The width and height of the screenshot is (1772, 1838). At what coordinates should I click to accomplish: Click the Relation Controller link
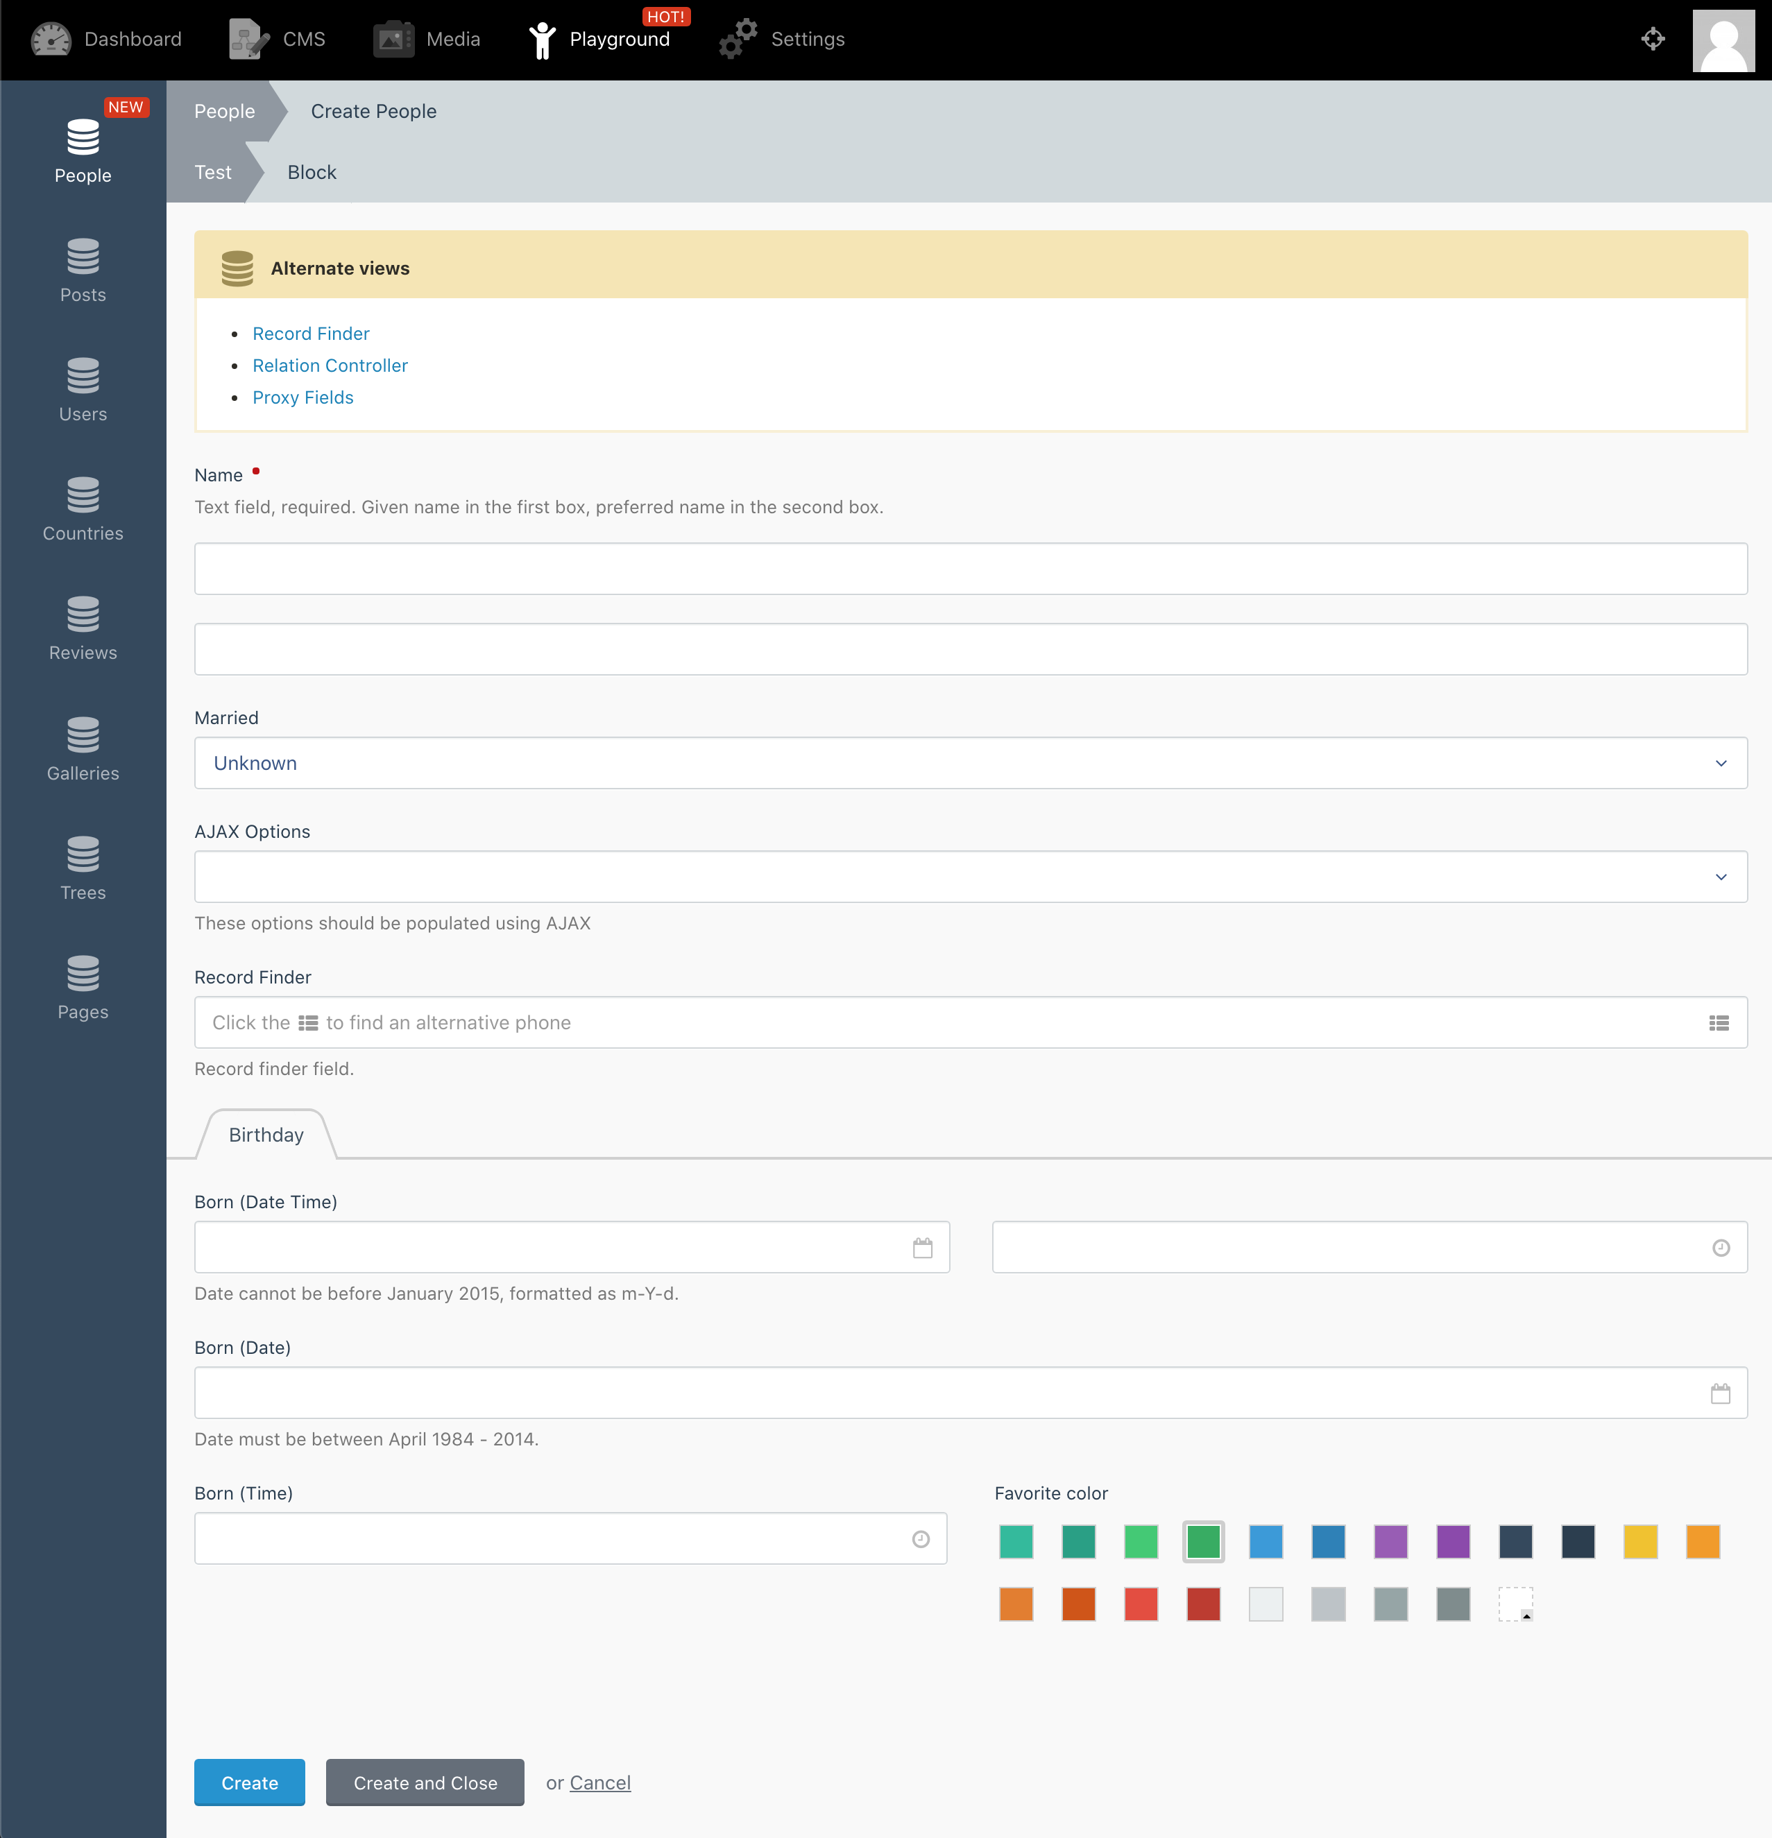coord(330,366)
